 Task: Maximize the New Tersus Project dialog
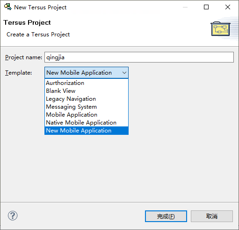[x=206, y=7]
